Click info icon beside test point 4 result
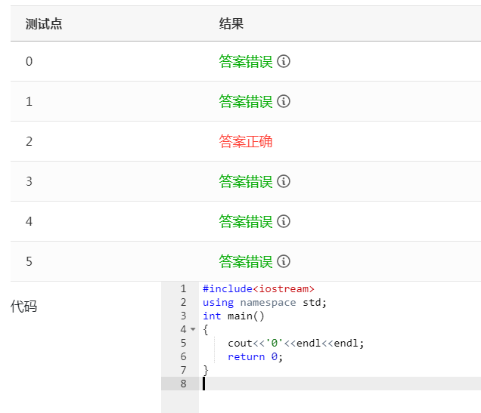This screenshot has width=481, height=413. pos(284,221)
